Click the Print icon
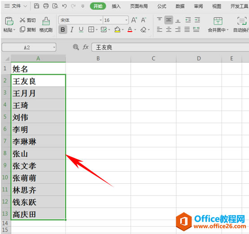249x234 pixels. (x=46, y=6)
